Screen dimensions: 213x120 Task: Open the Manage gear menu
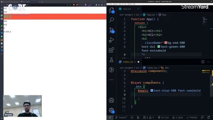point(112,110)
